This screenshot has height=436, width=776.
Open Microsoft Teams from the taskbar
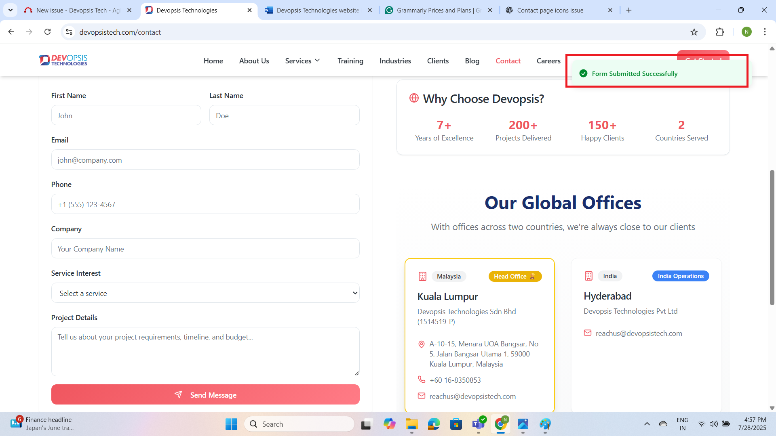(x=478, y=424)
